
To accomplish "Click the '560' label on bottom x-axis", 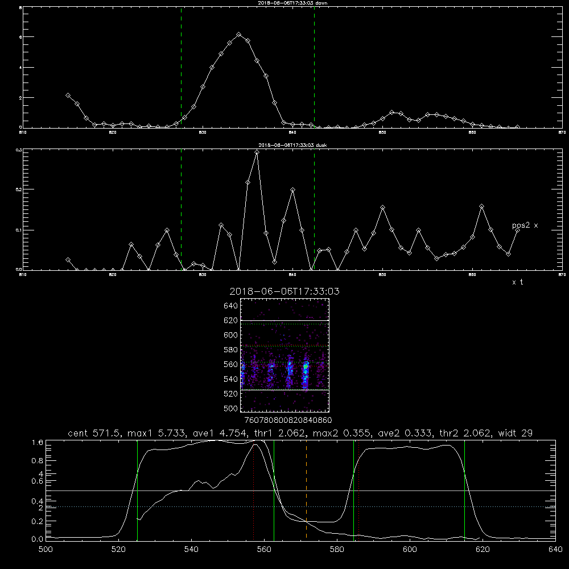I will click(264, 550).
